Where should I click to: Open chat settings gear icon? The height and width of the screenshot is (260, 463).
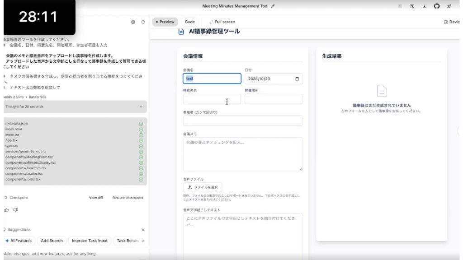coord(133,22)
